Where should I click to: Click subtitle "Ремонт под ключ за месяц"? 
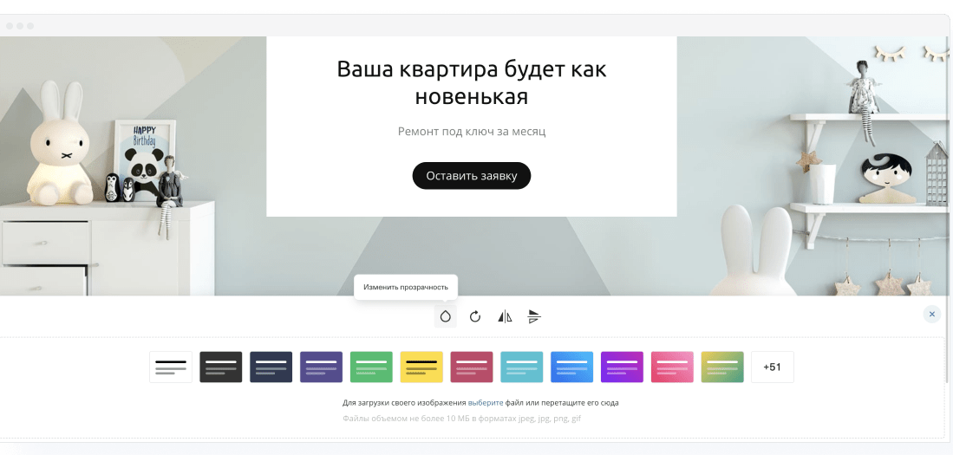click(472, 131)
